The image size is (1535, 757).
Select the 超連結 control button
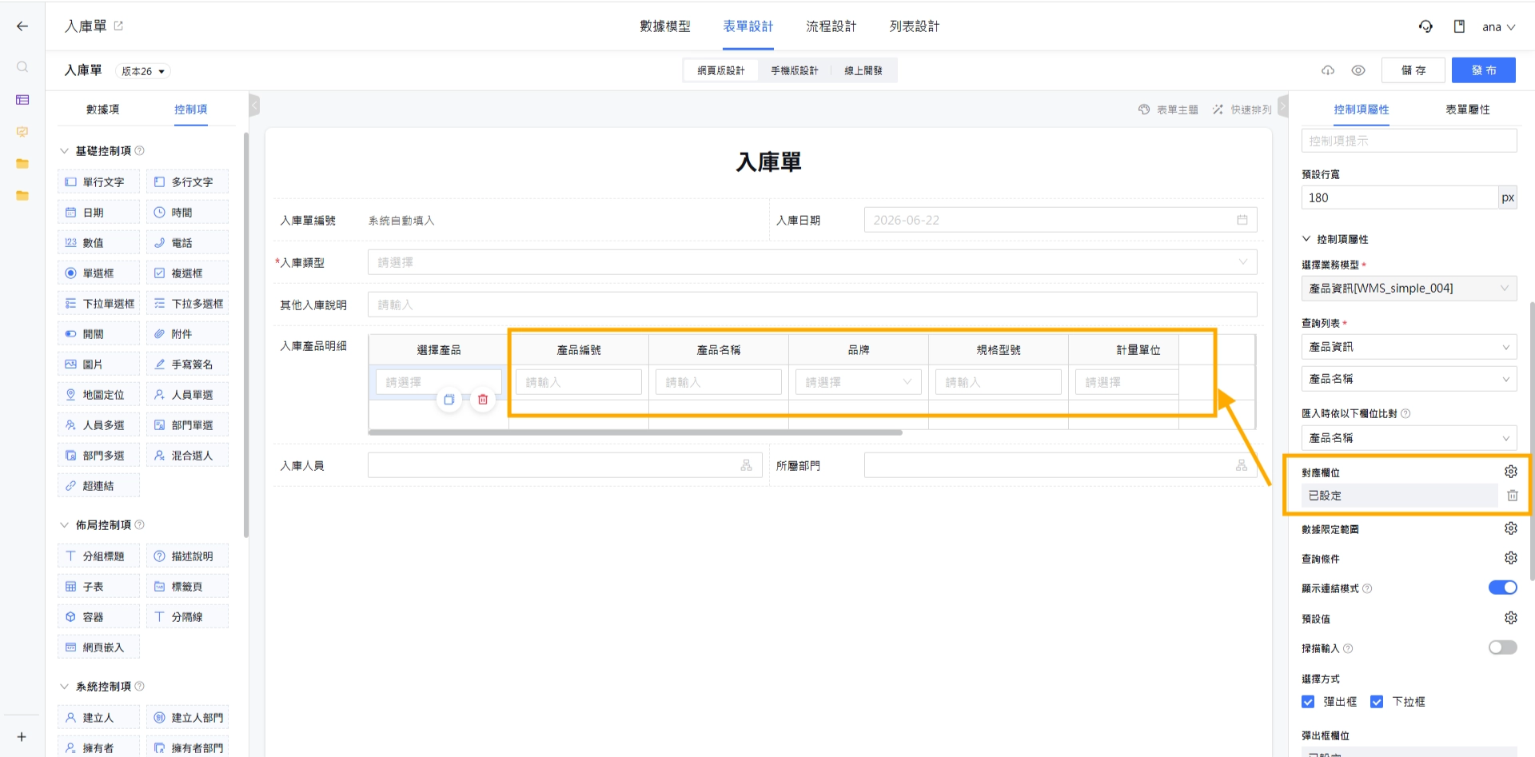(x=98, y=485)
